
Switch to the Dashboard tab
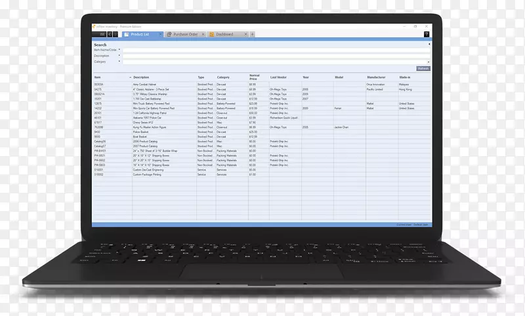226,34
